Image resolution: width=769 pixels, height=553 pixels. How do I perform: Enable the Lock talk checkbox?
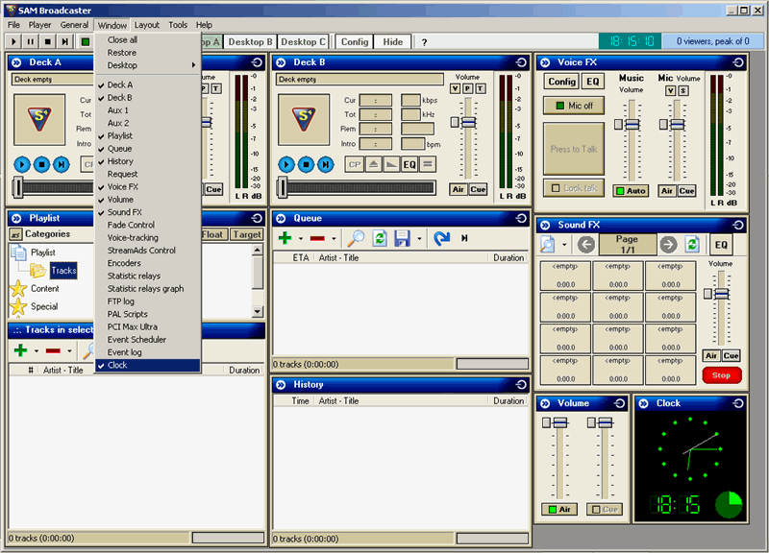(x=556, y=188)
